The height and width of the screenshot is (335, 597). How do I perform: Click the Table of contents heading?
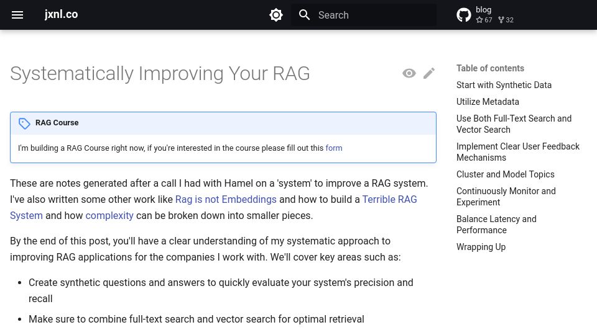point(491,68)
